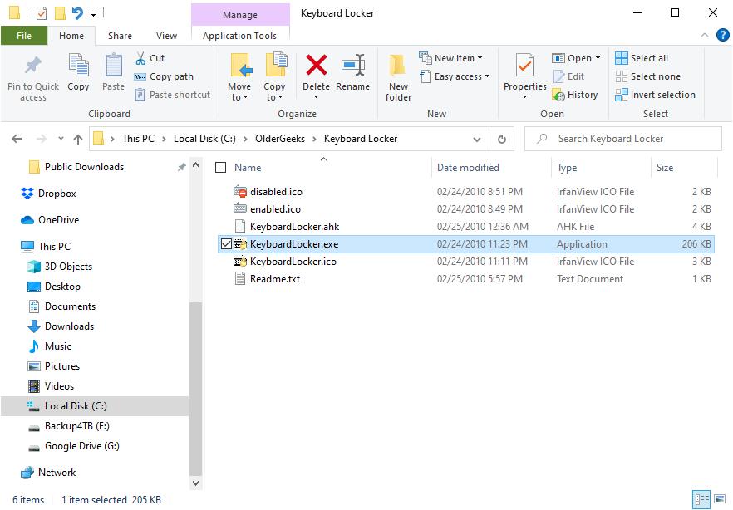The height and width of the screenshot is (510, 733).
Task: Click in the Search Keyboard Locker field
Action: [x=623, y=139]
